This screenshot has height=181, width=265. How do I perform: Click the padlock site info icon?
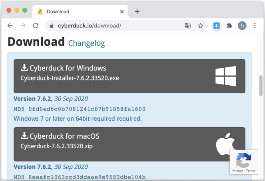pos(52,26)
